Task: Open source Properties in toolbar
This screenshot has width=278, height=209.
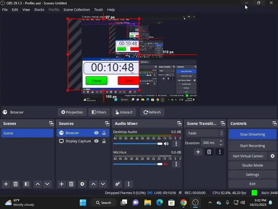Action: click(72, 112)
